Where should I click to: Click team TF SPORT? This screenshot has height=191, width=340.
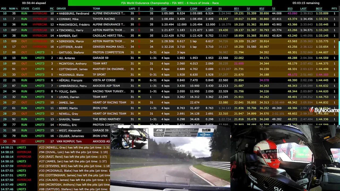99,75
